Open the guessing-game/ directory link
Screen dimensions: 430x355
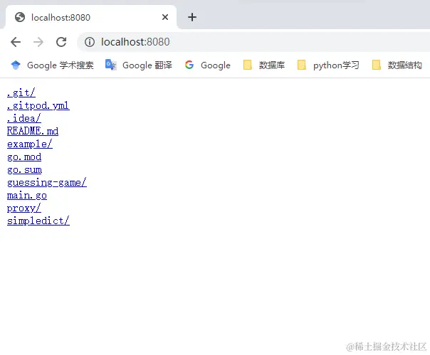pos(47,182)
